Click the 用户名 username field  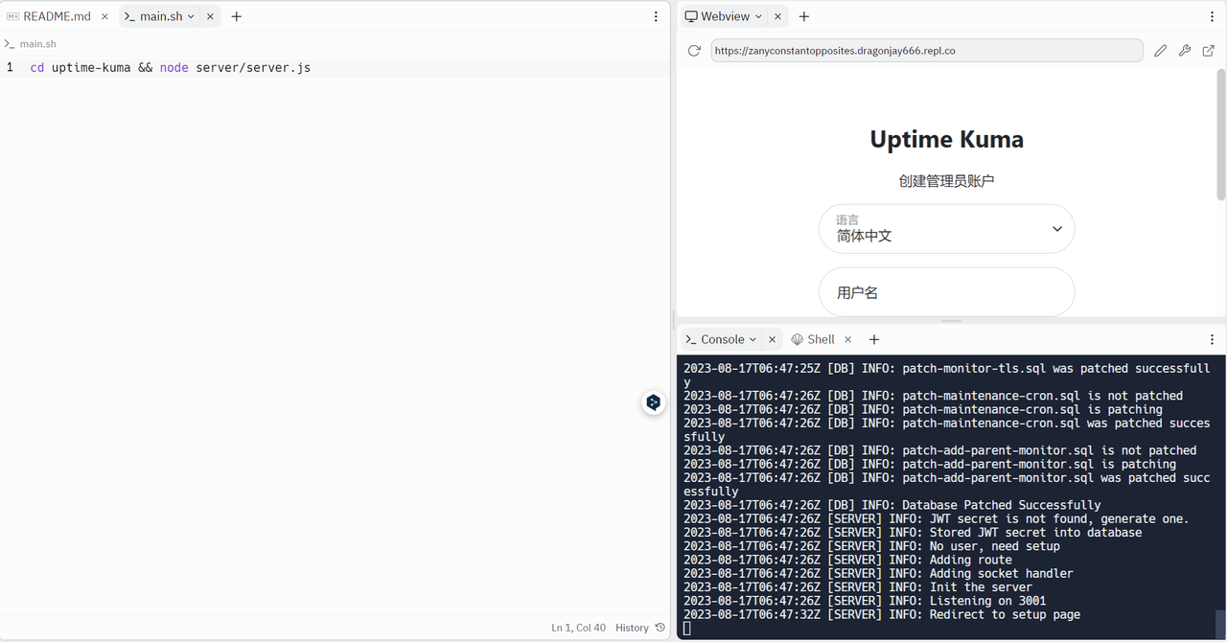(946, 292)
